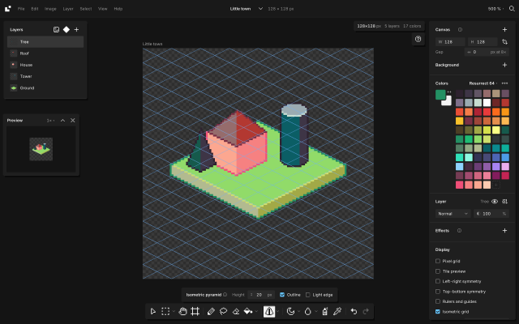Viewport: 519px width, 324px height.
Task: Open the Normal blend mode dropdown
Action: (453, 214)
